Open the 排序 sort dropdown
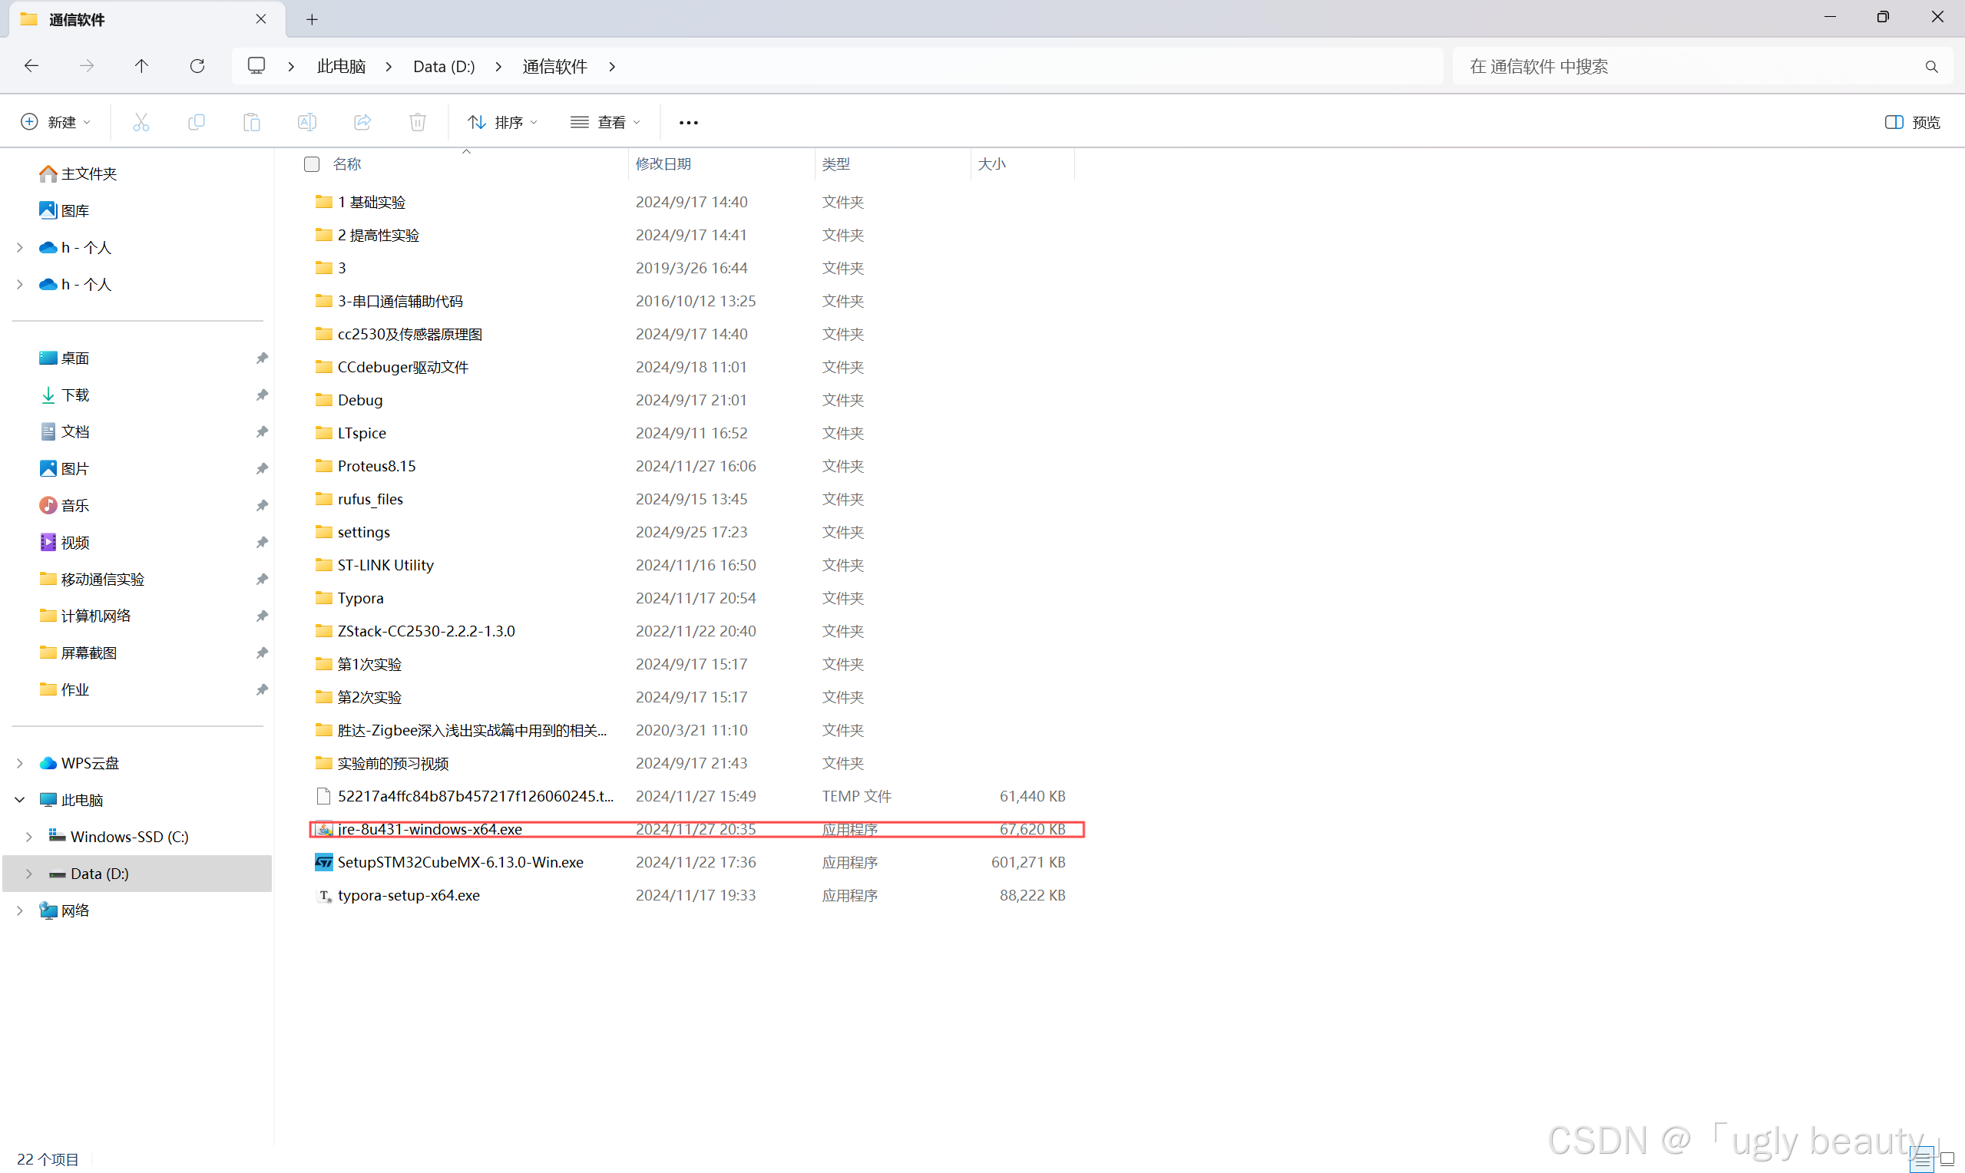The height and width of the screenshot is (1173, 1965). (x=503, y=122)
